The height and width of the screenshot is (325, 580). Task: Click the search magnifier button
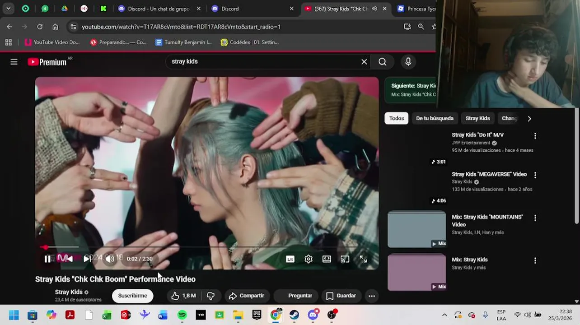click(x=383, y=62)
